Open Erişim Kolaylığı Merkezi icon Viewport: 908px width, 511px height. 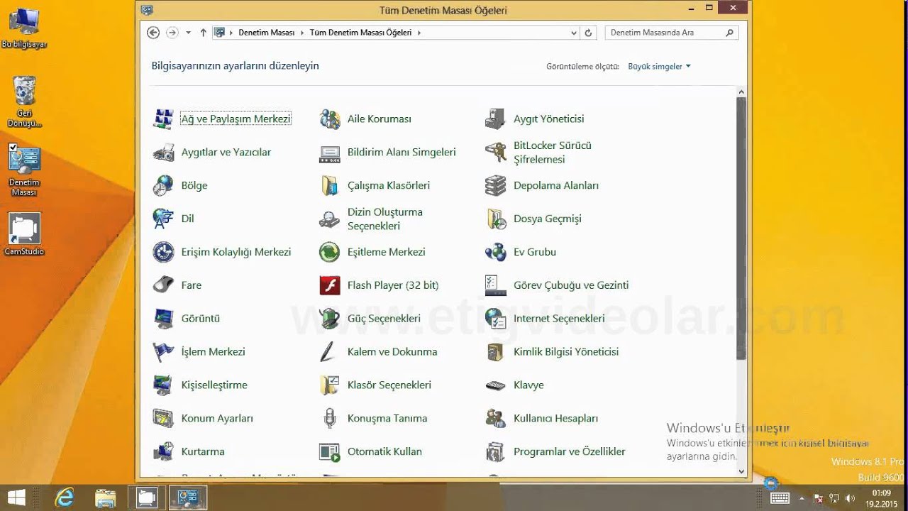163,252
